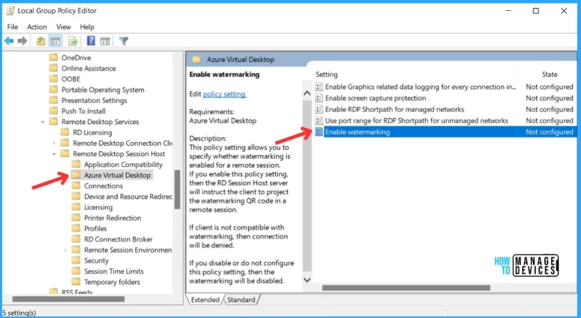Select Enable Graphics related data logging setting
581x318 pixels.
coord(420,87)
